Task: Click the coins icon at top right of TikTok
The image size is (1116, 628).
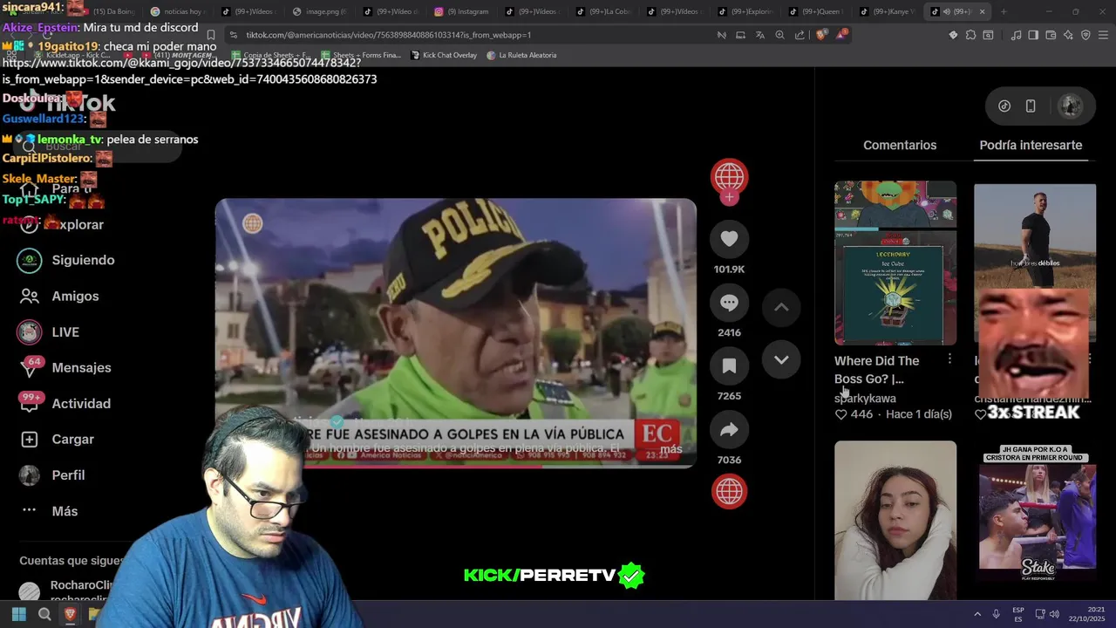Action: point(1004,106)
